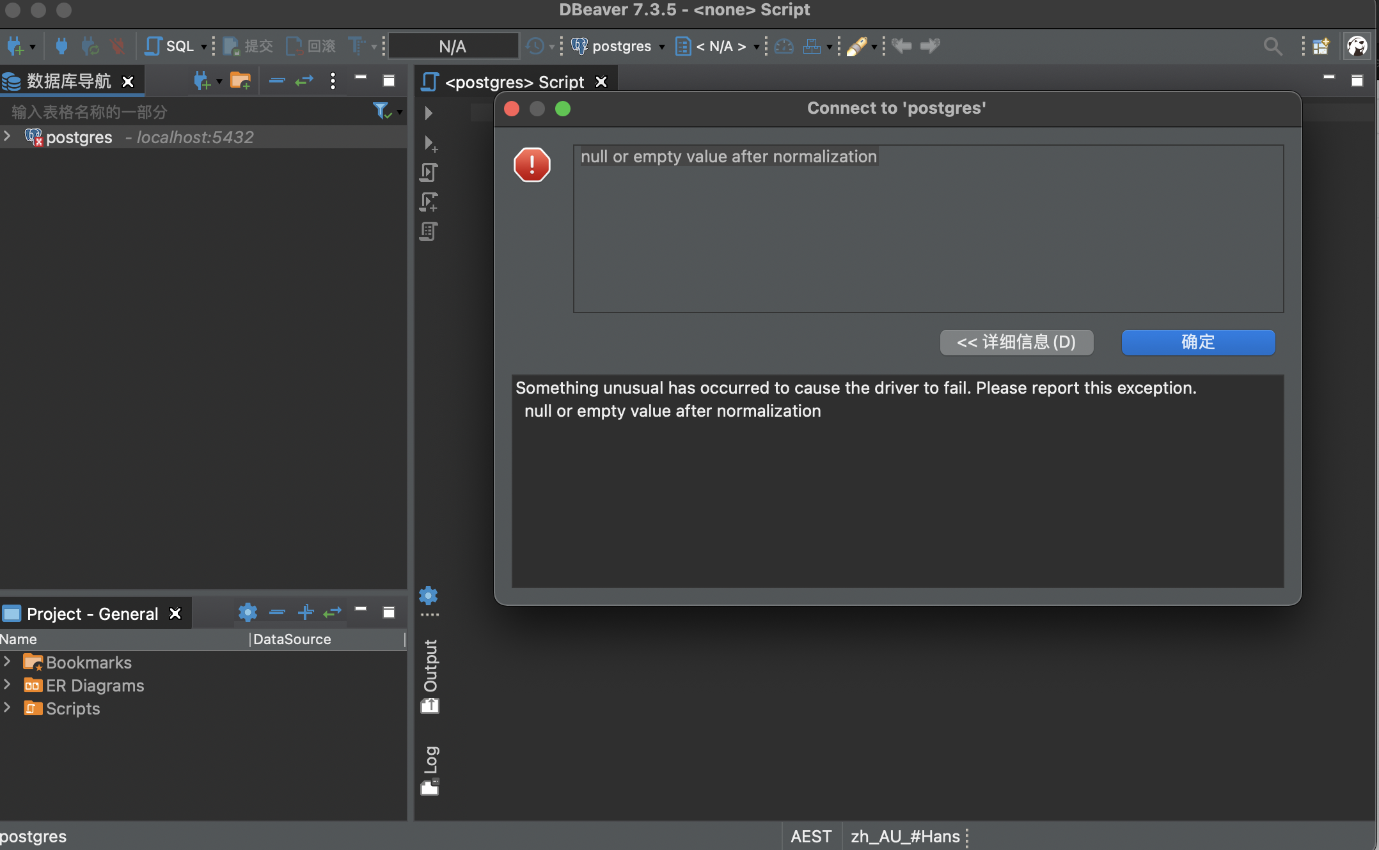
Task: Expand the Bookmarks folder
Action: [8, 661]
